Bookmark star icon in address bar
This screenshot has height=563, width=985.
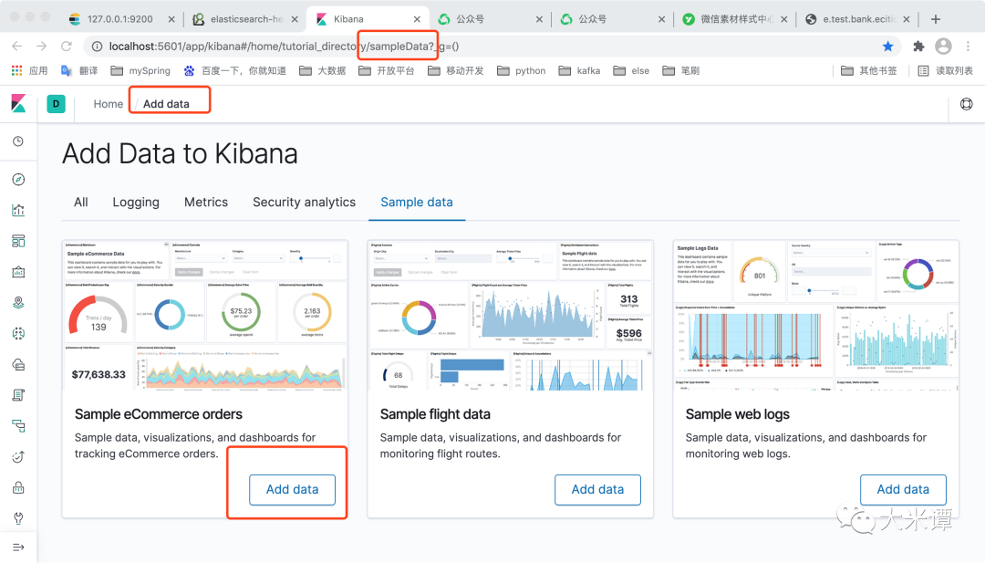(887, 46)
